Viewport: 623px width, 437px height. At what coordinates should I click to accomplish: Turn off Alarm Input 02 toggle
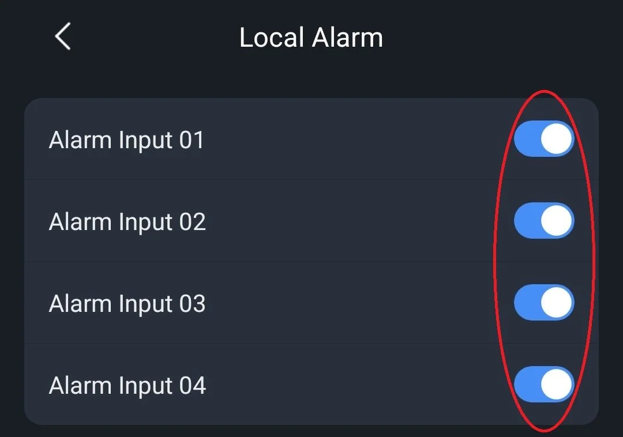544,220
